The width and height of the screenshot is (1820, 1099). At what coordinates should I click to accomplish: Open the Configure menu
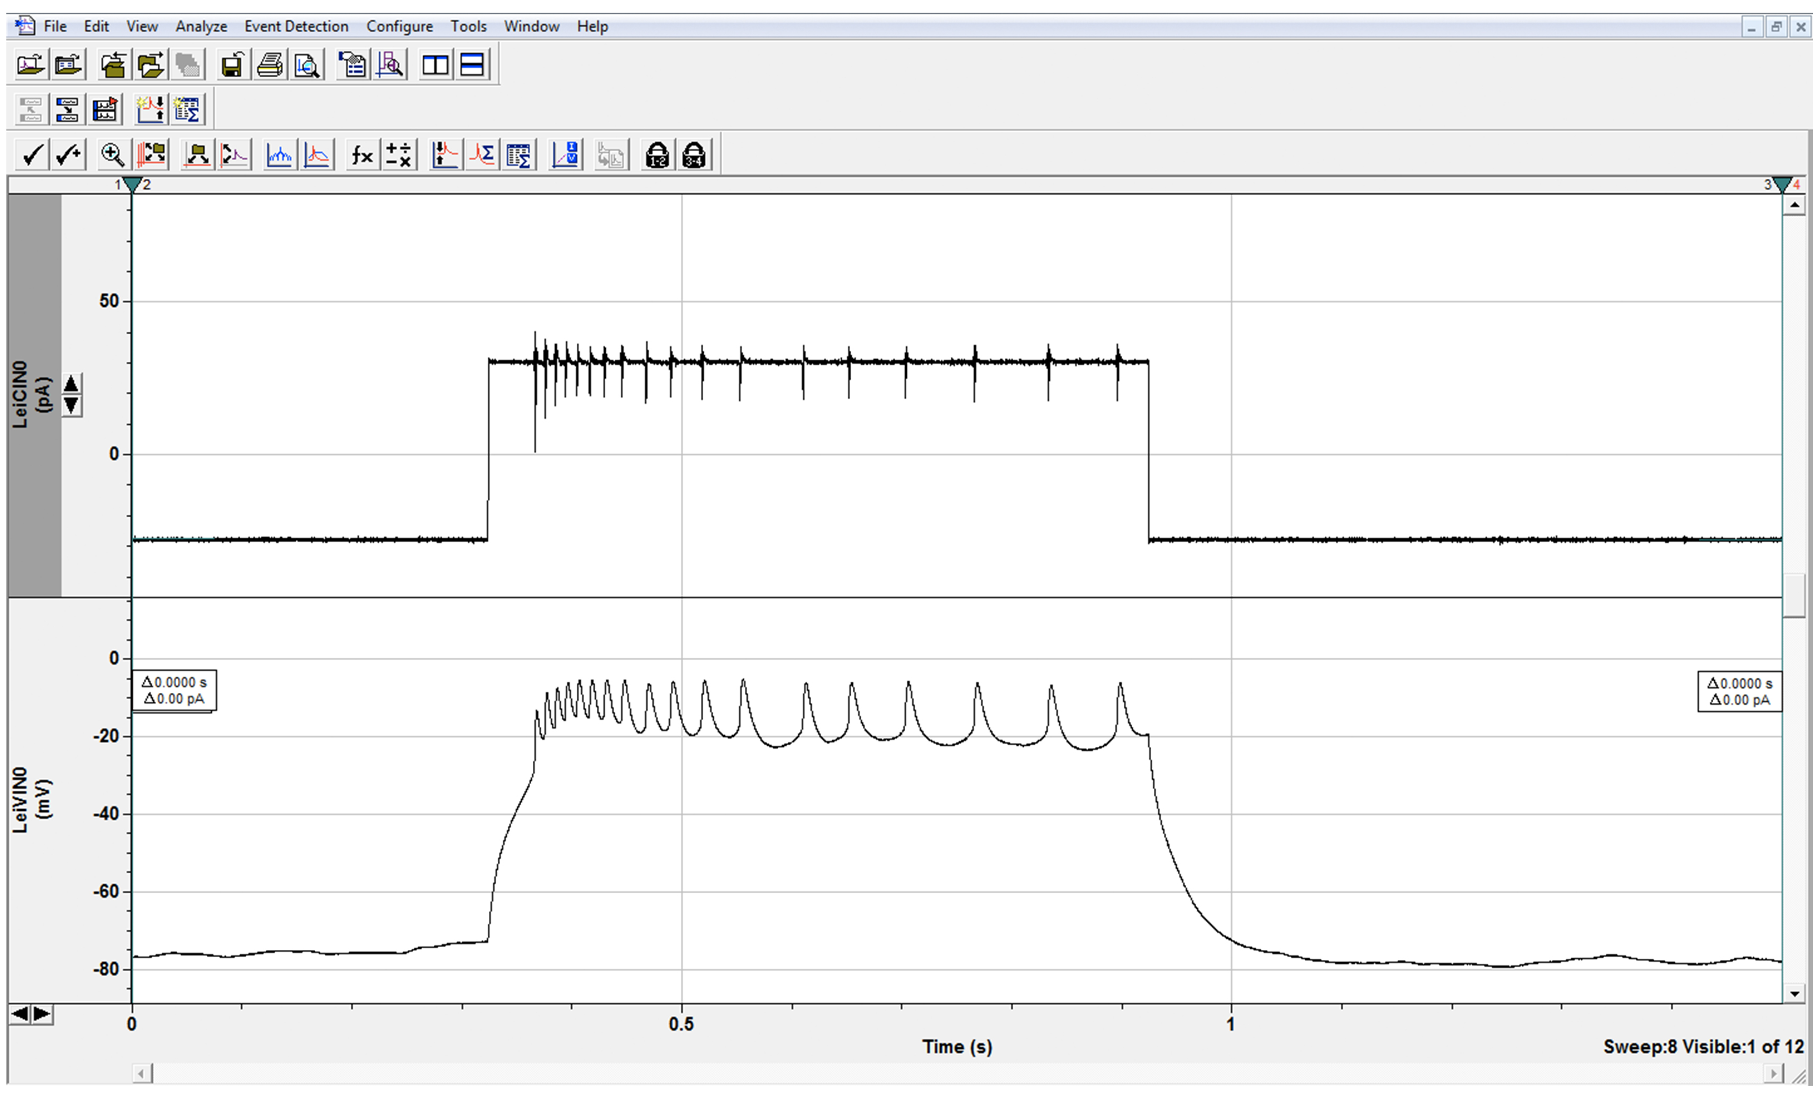(399, 26)
